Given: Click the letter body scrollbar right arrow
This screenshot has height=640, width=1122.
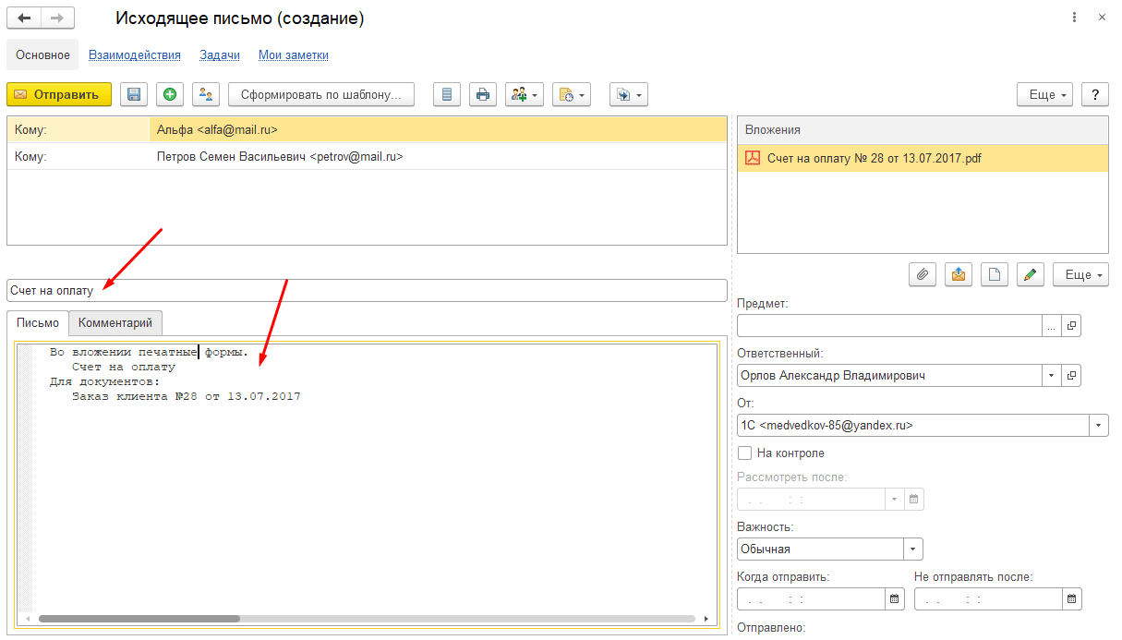Looking at the screenshot, I should point(706,619).
